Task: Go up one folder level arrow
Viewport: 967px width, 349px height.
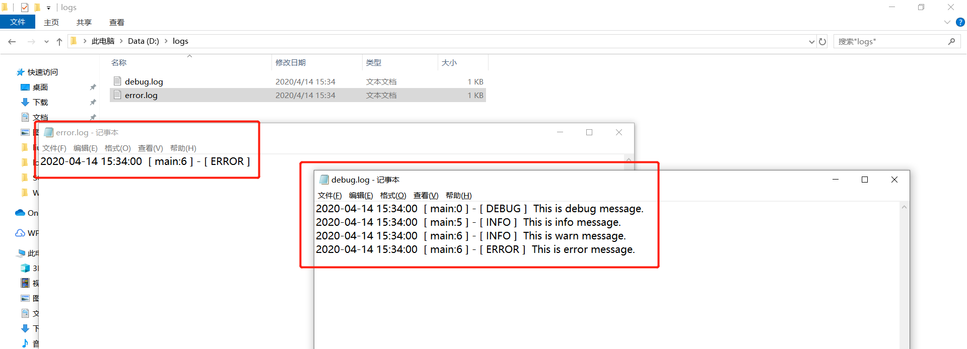Action: coord(59,42)
